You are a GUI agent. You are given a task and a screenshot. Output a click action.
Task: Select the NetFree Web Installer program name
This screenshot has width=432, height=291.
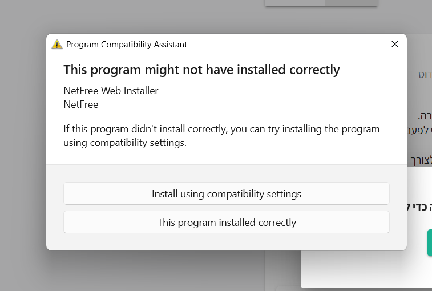(111, 91)
